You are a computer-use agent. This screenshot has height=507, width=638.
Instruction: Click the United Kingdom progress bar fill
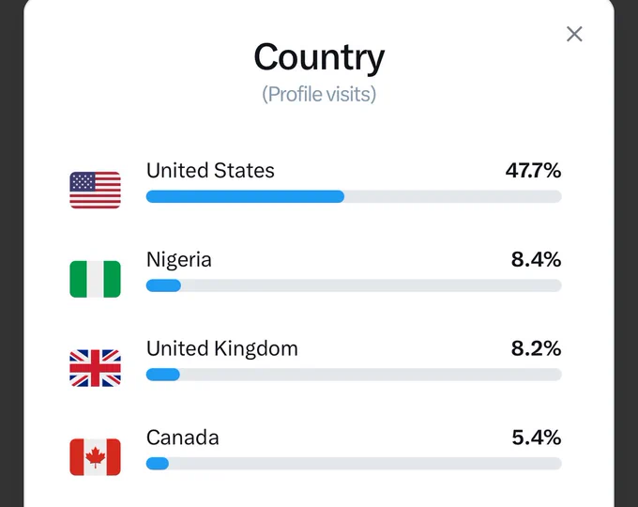(162, 375)
